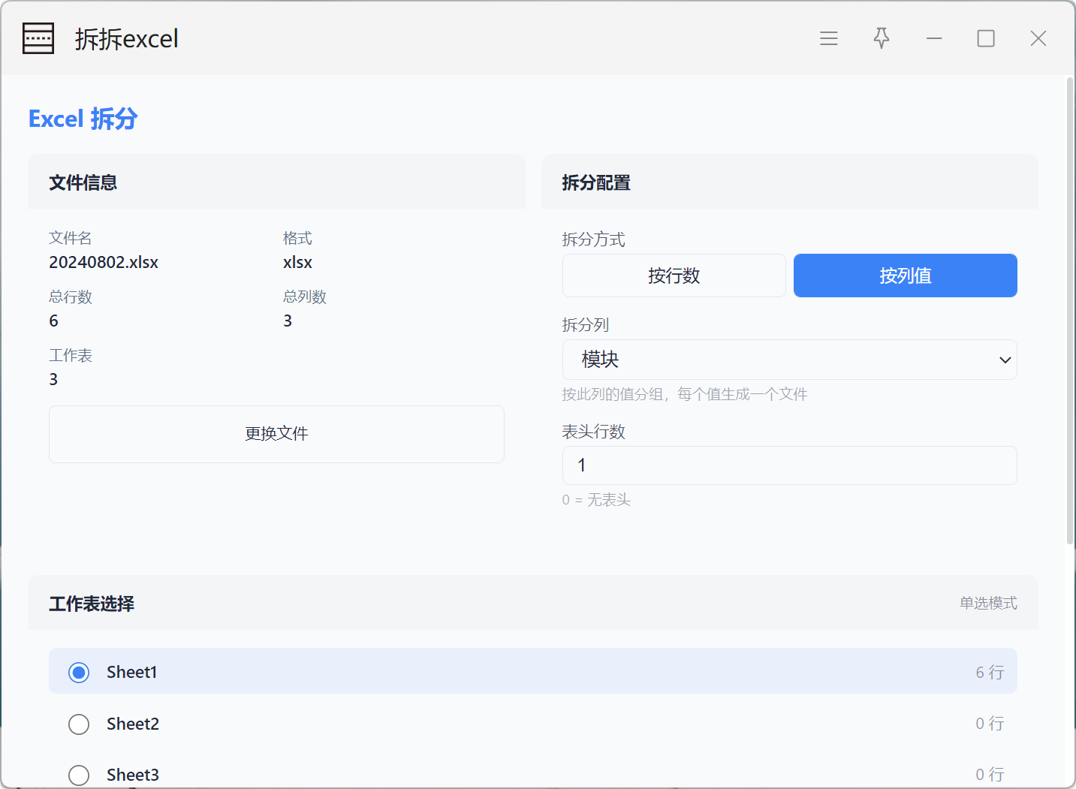Switch split mode to 按行数

[674, 276]
